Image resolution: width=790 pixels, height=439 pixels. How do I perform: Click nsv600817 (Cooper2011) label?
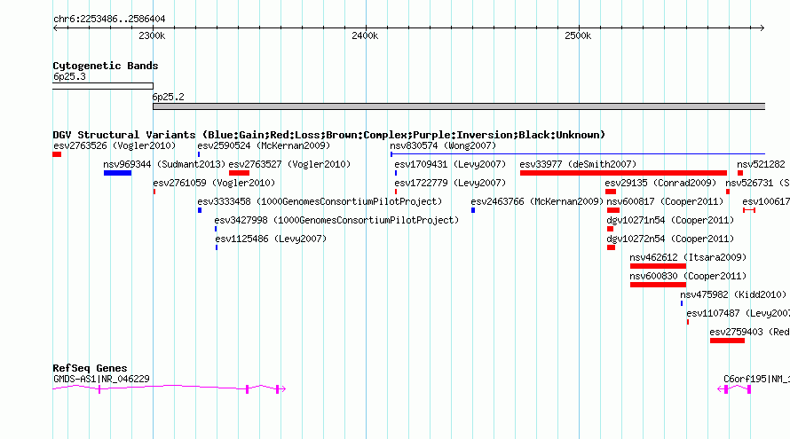(x=665, y=202)
